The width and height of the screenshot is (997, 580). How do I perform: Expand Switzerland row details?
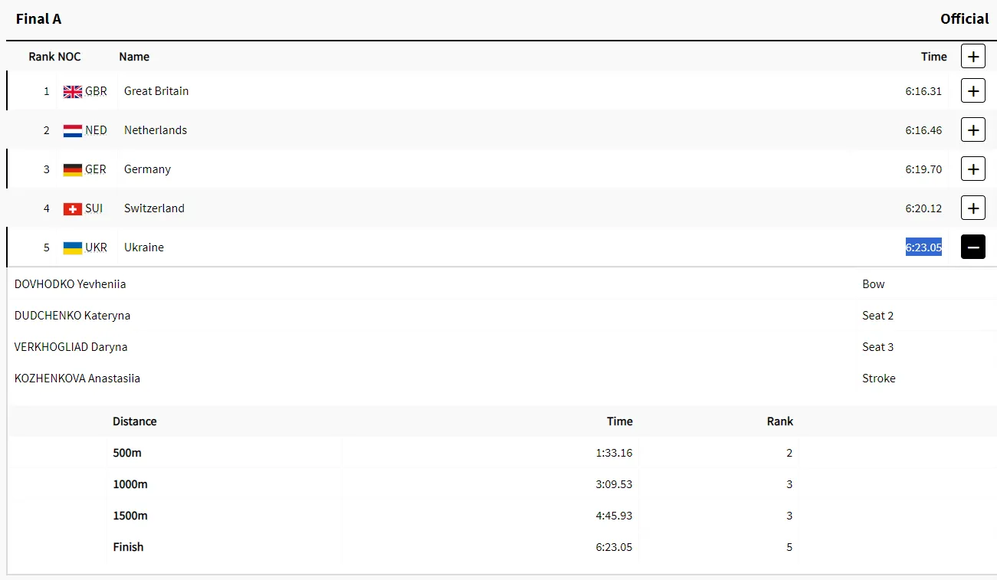click(x=972, y=208)
